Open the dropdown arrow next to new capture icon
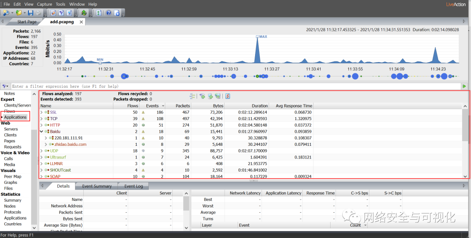Viewport: 471px width, 238px height. point(12,13)
